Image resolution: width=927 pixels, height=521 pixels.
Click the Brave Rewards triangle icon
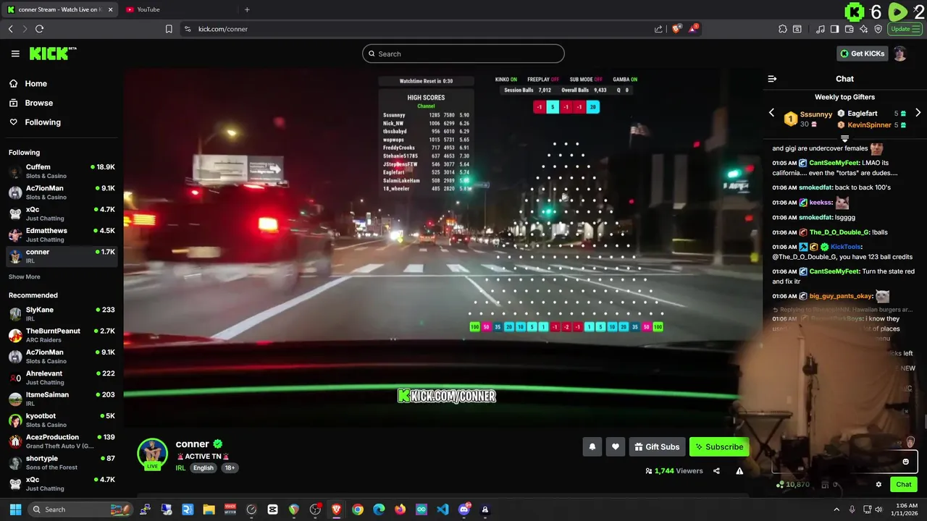(693, 29)
